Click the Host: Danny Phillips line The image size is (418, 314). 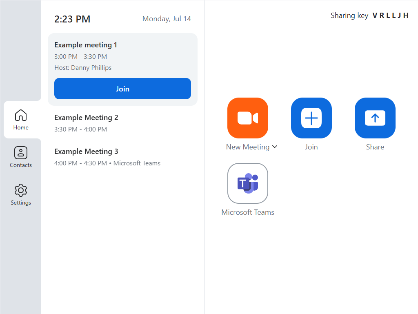pyautogui.click(x=83, y=68)
